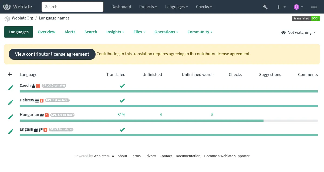Open the Dashboard link
The image size is (324, 172).
tap(121, 7)
